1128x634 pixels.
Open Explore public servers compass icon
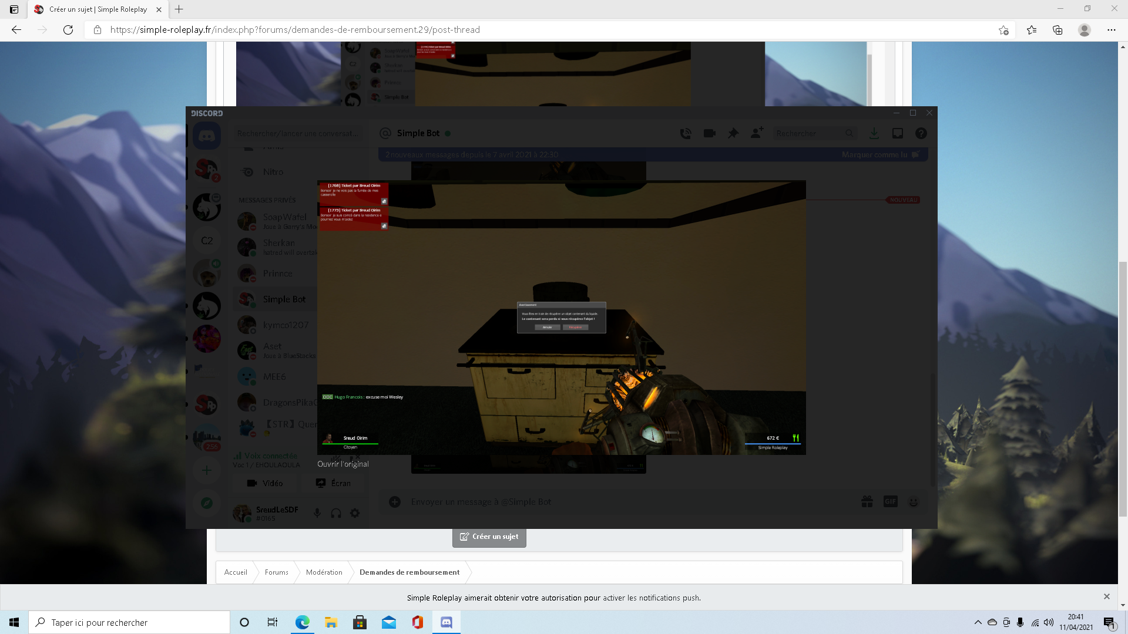point(207,503)
